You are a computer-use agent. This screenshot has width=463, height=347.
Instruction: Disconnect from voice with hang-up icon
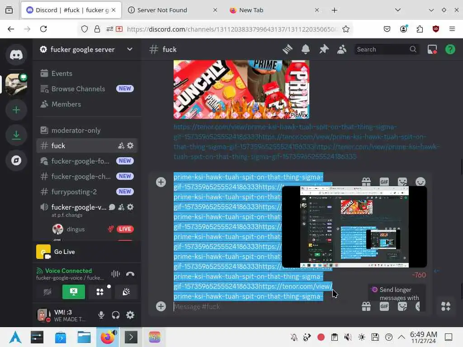130,274
